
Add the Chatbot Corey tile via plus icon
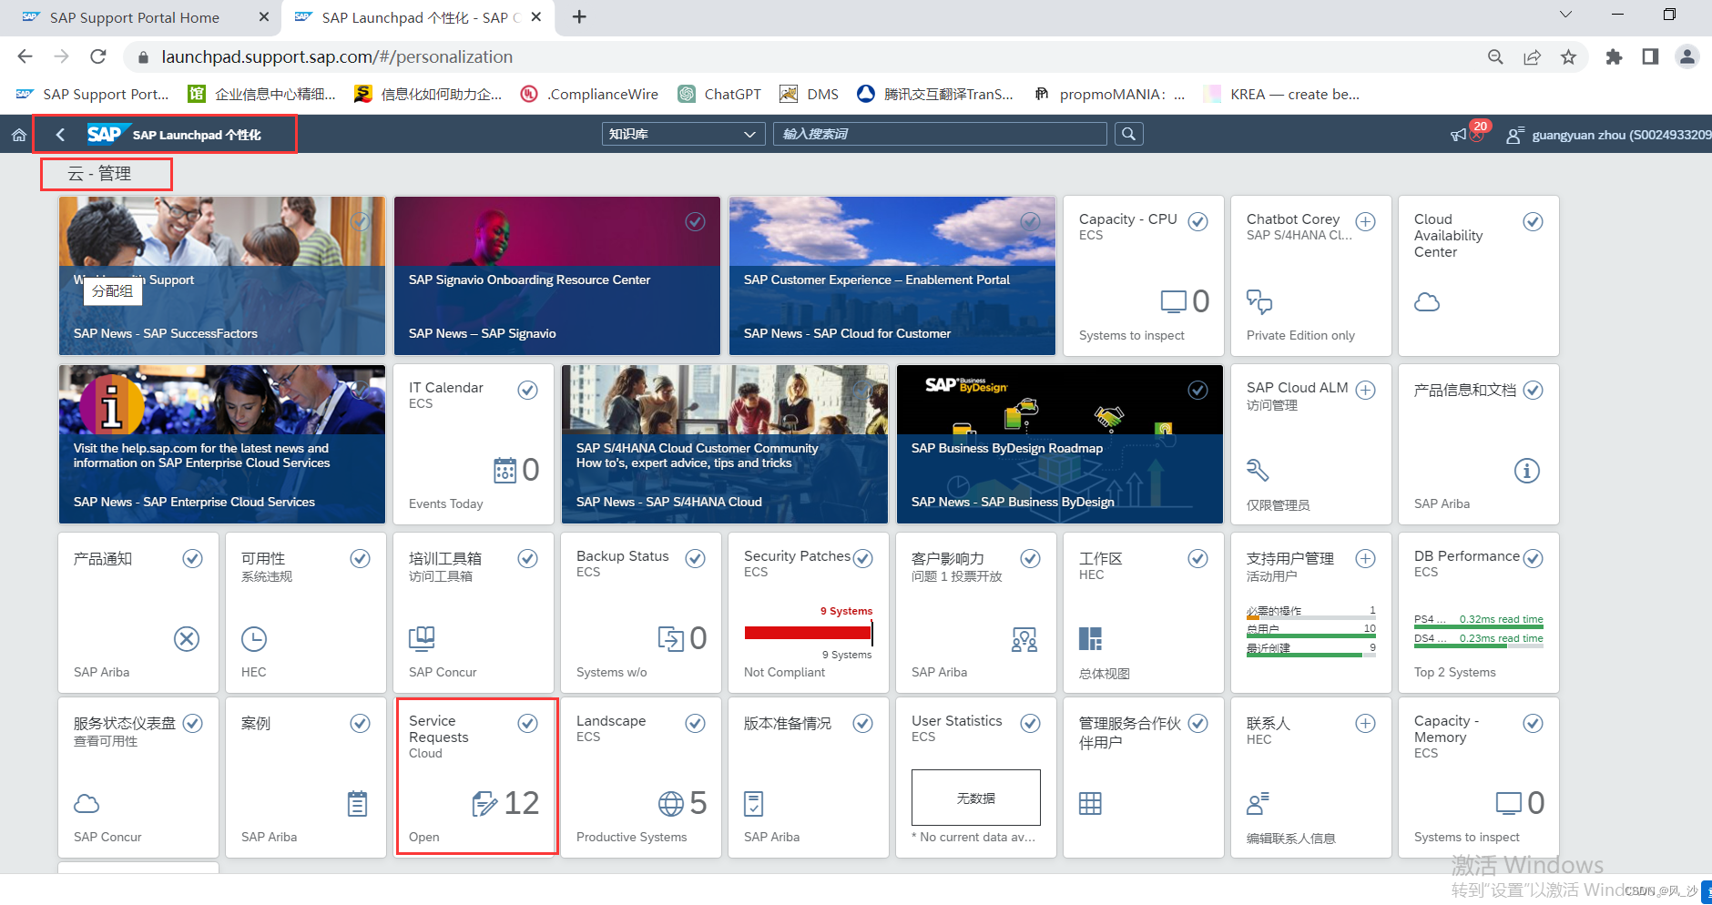click(x=1365, y=221)
